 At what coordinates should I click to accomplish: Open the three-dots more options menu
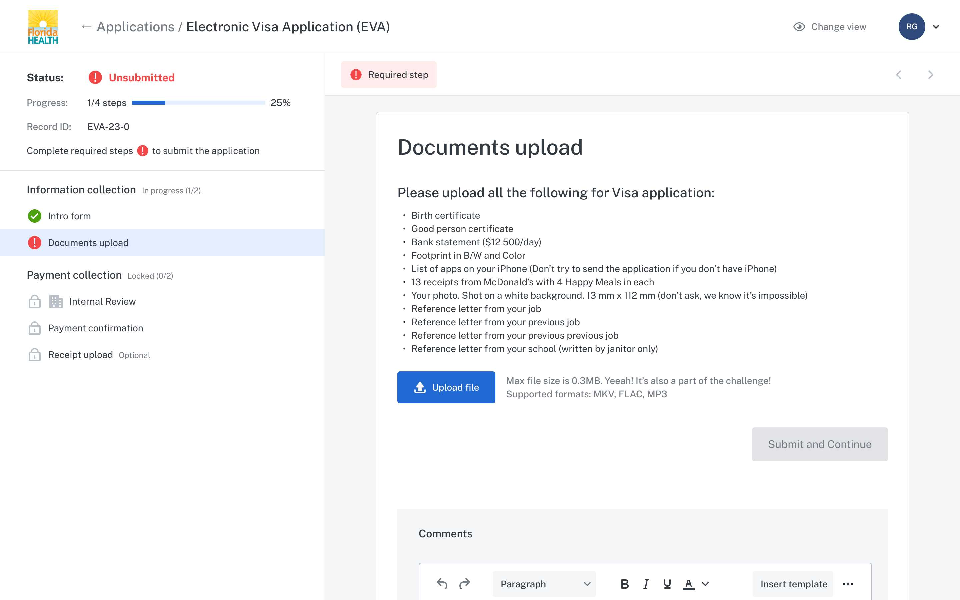pyautogui.click(x=848, y=584)
